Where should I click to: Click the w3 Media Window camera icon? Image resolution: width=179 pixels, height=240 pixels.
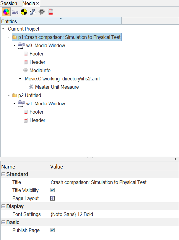(x=21, y=46)
